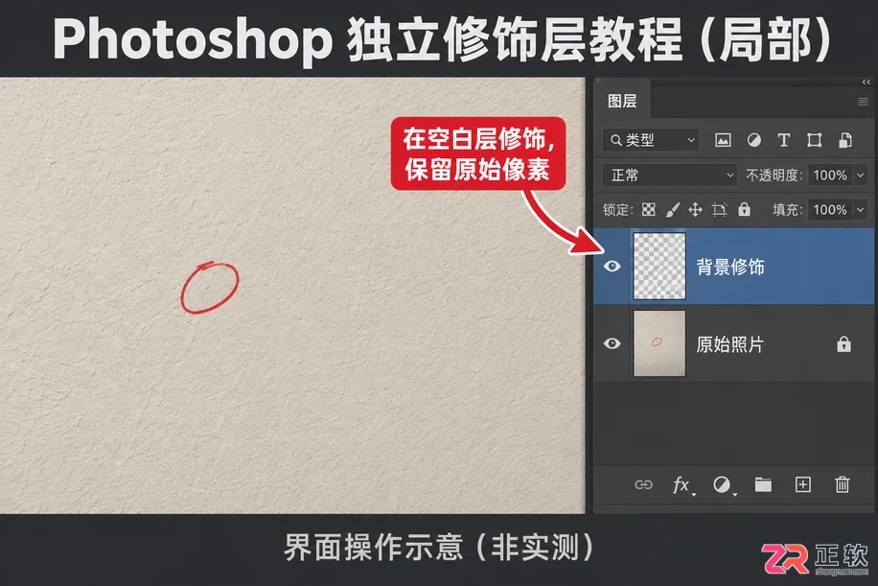
Task: Select the 原始照片 layer name
Action: [x=729, y=344]
